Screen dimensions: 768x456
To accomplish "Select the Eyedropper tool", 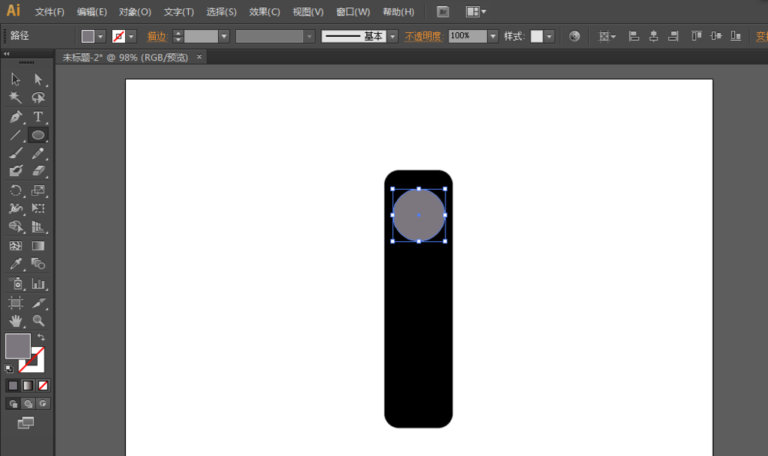I will 15,264.
